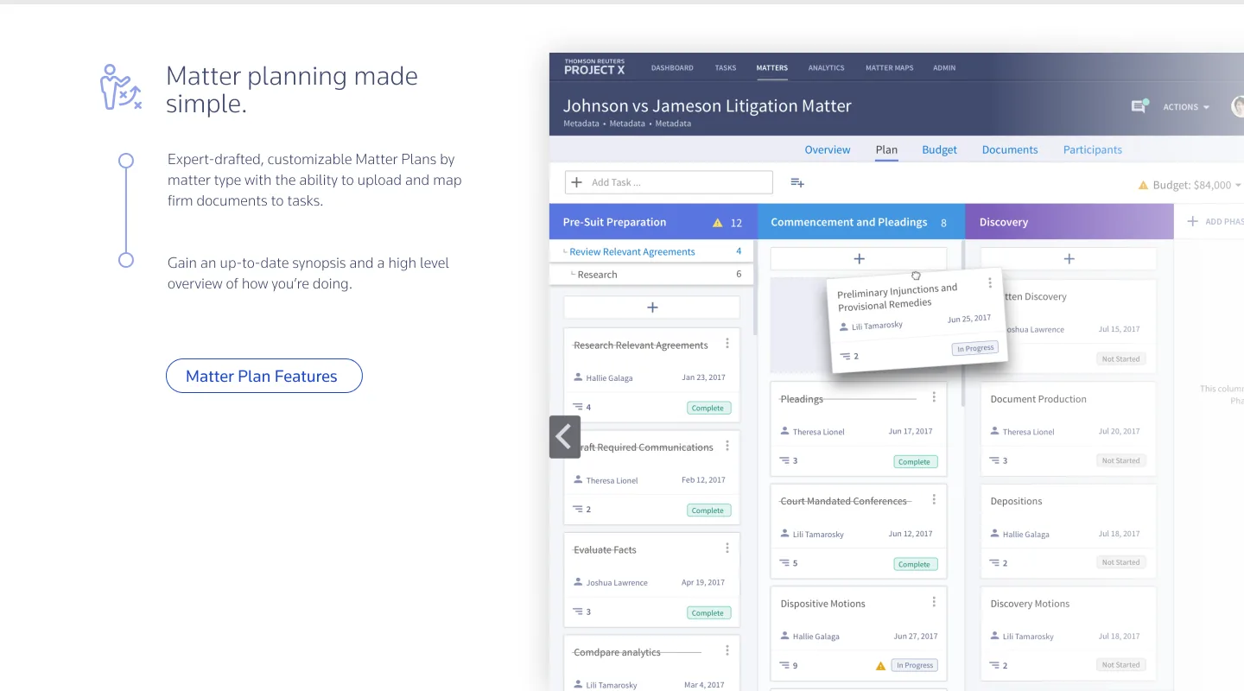The height and width of the screenshot is (691, 1244).
Task: Open options menu on Compare analytics card
Action: tap(727, 650)
